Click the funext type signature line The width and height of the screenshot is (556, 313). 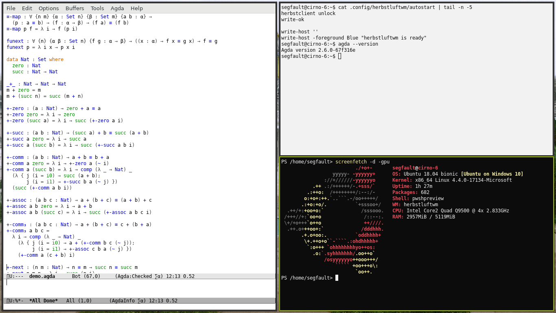[112, 41]
